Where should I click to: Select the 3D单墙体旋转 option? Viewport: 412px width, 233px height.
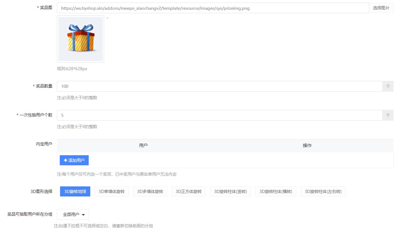point(112,191)
